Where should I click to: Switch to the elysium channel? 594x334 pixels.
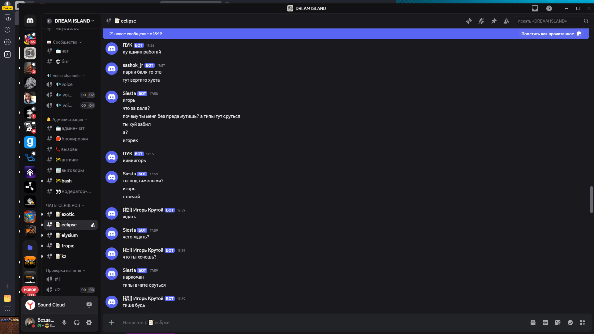(70, 235)
